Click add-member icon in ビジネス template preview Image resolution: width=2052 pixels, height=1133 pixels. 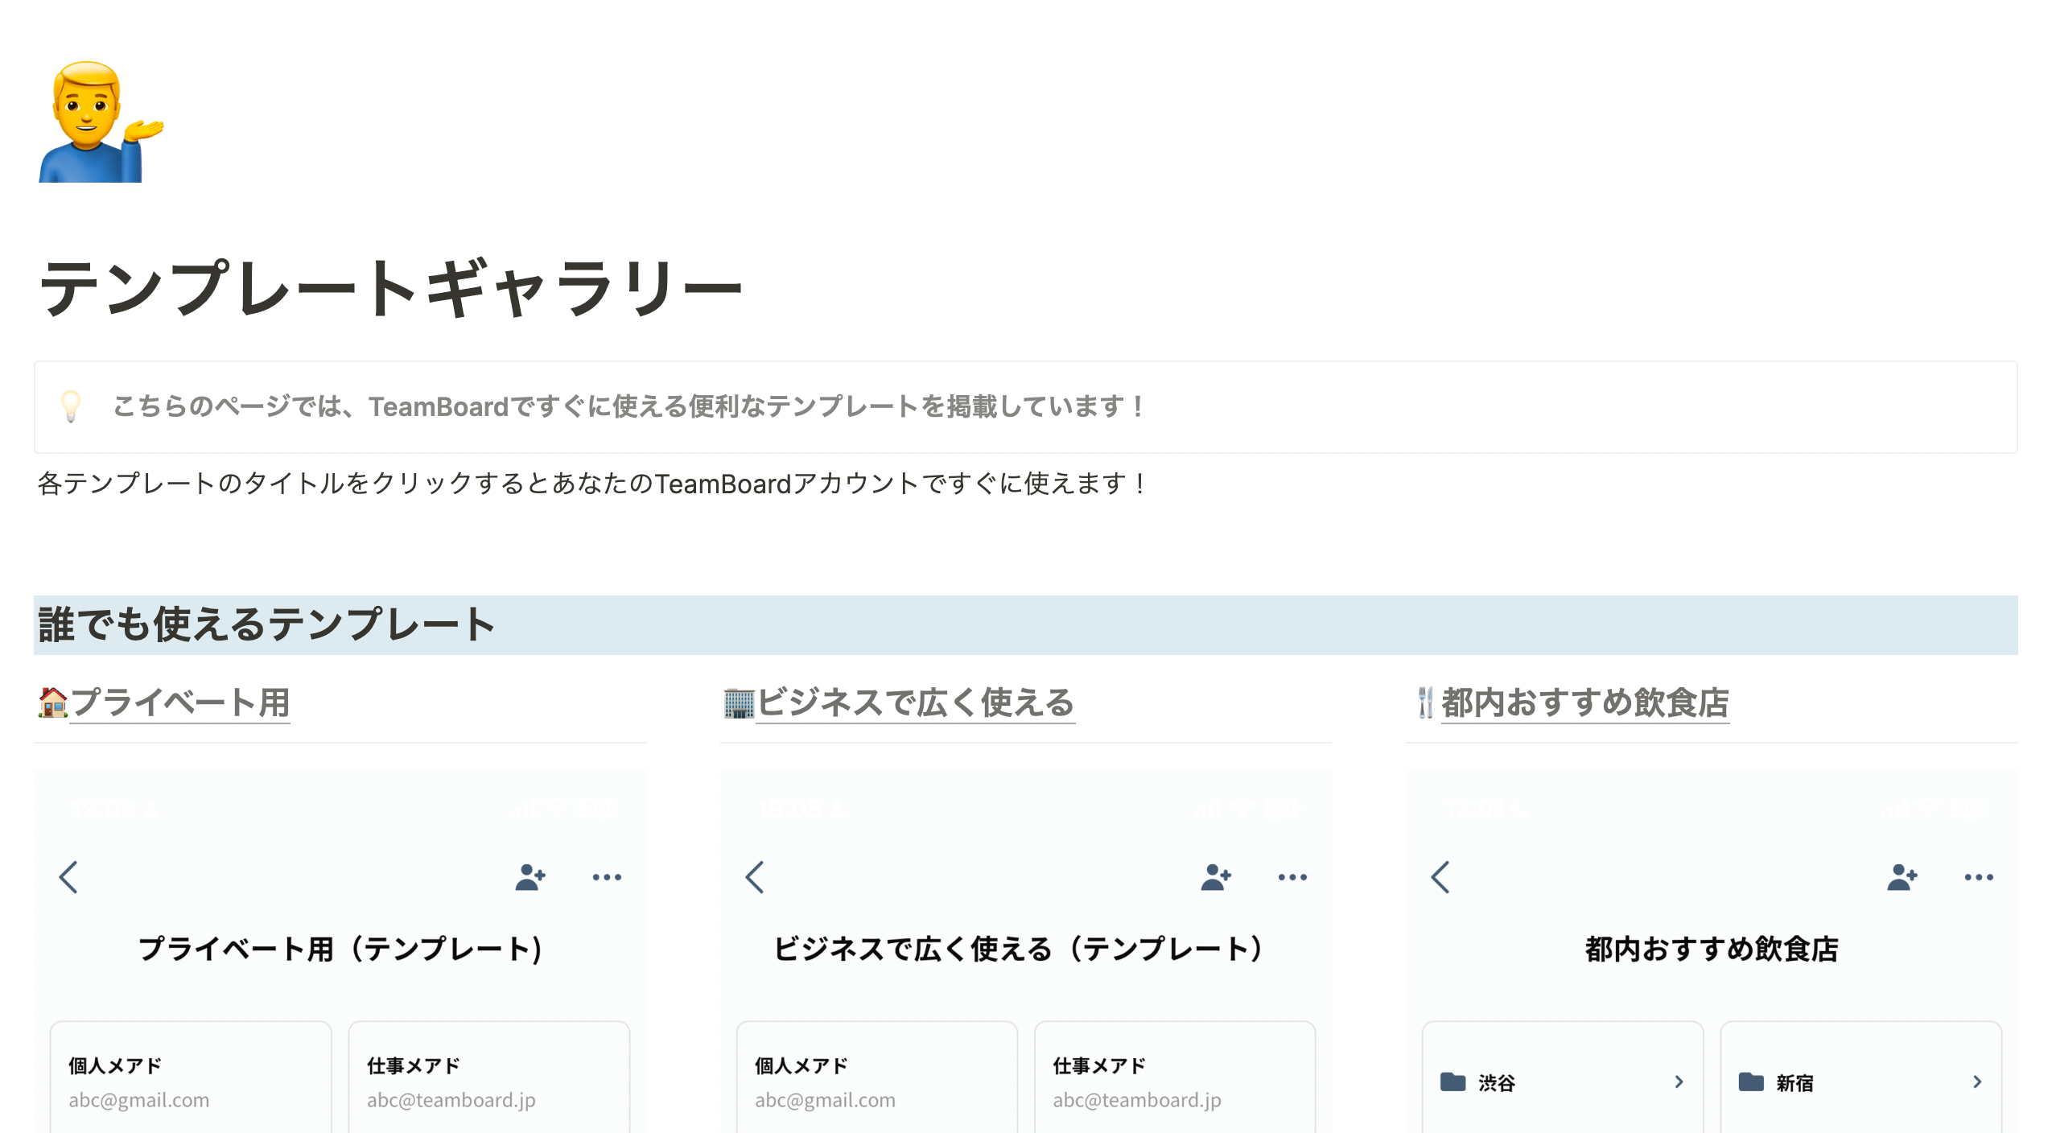click(1216, 877)
